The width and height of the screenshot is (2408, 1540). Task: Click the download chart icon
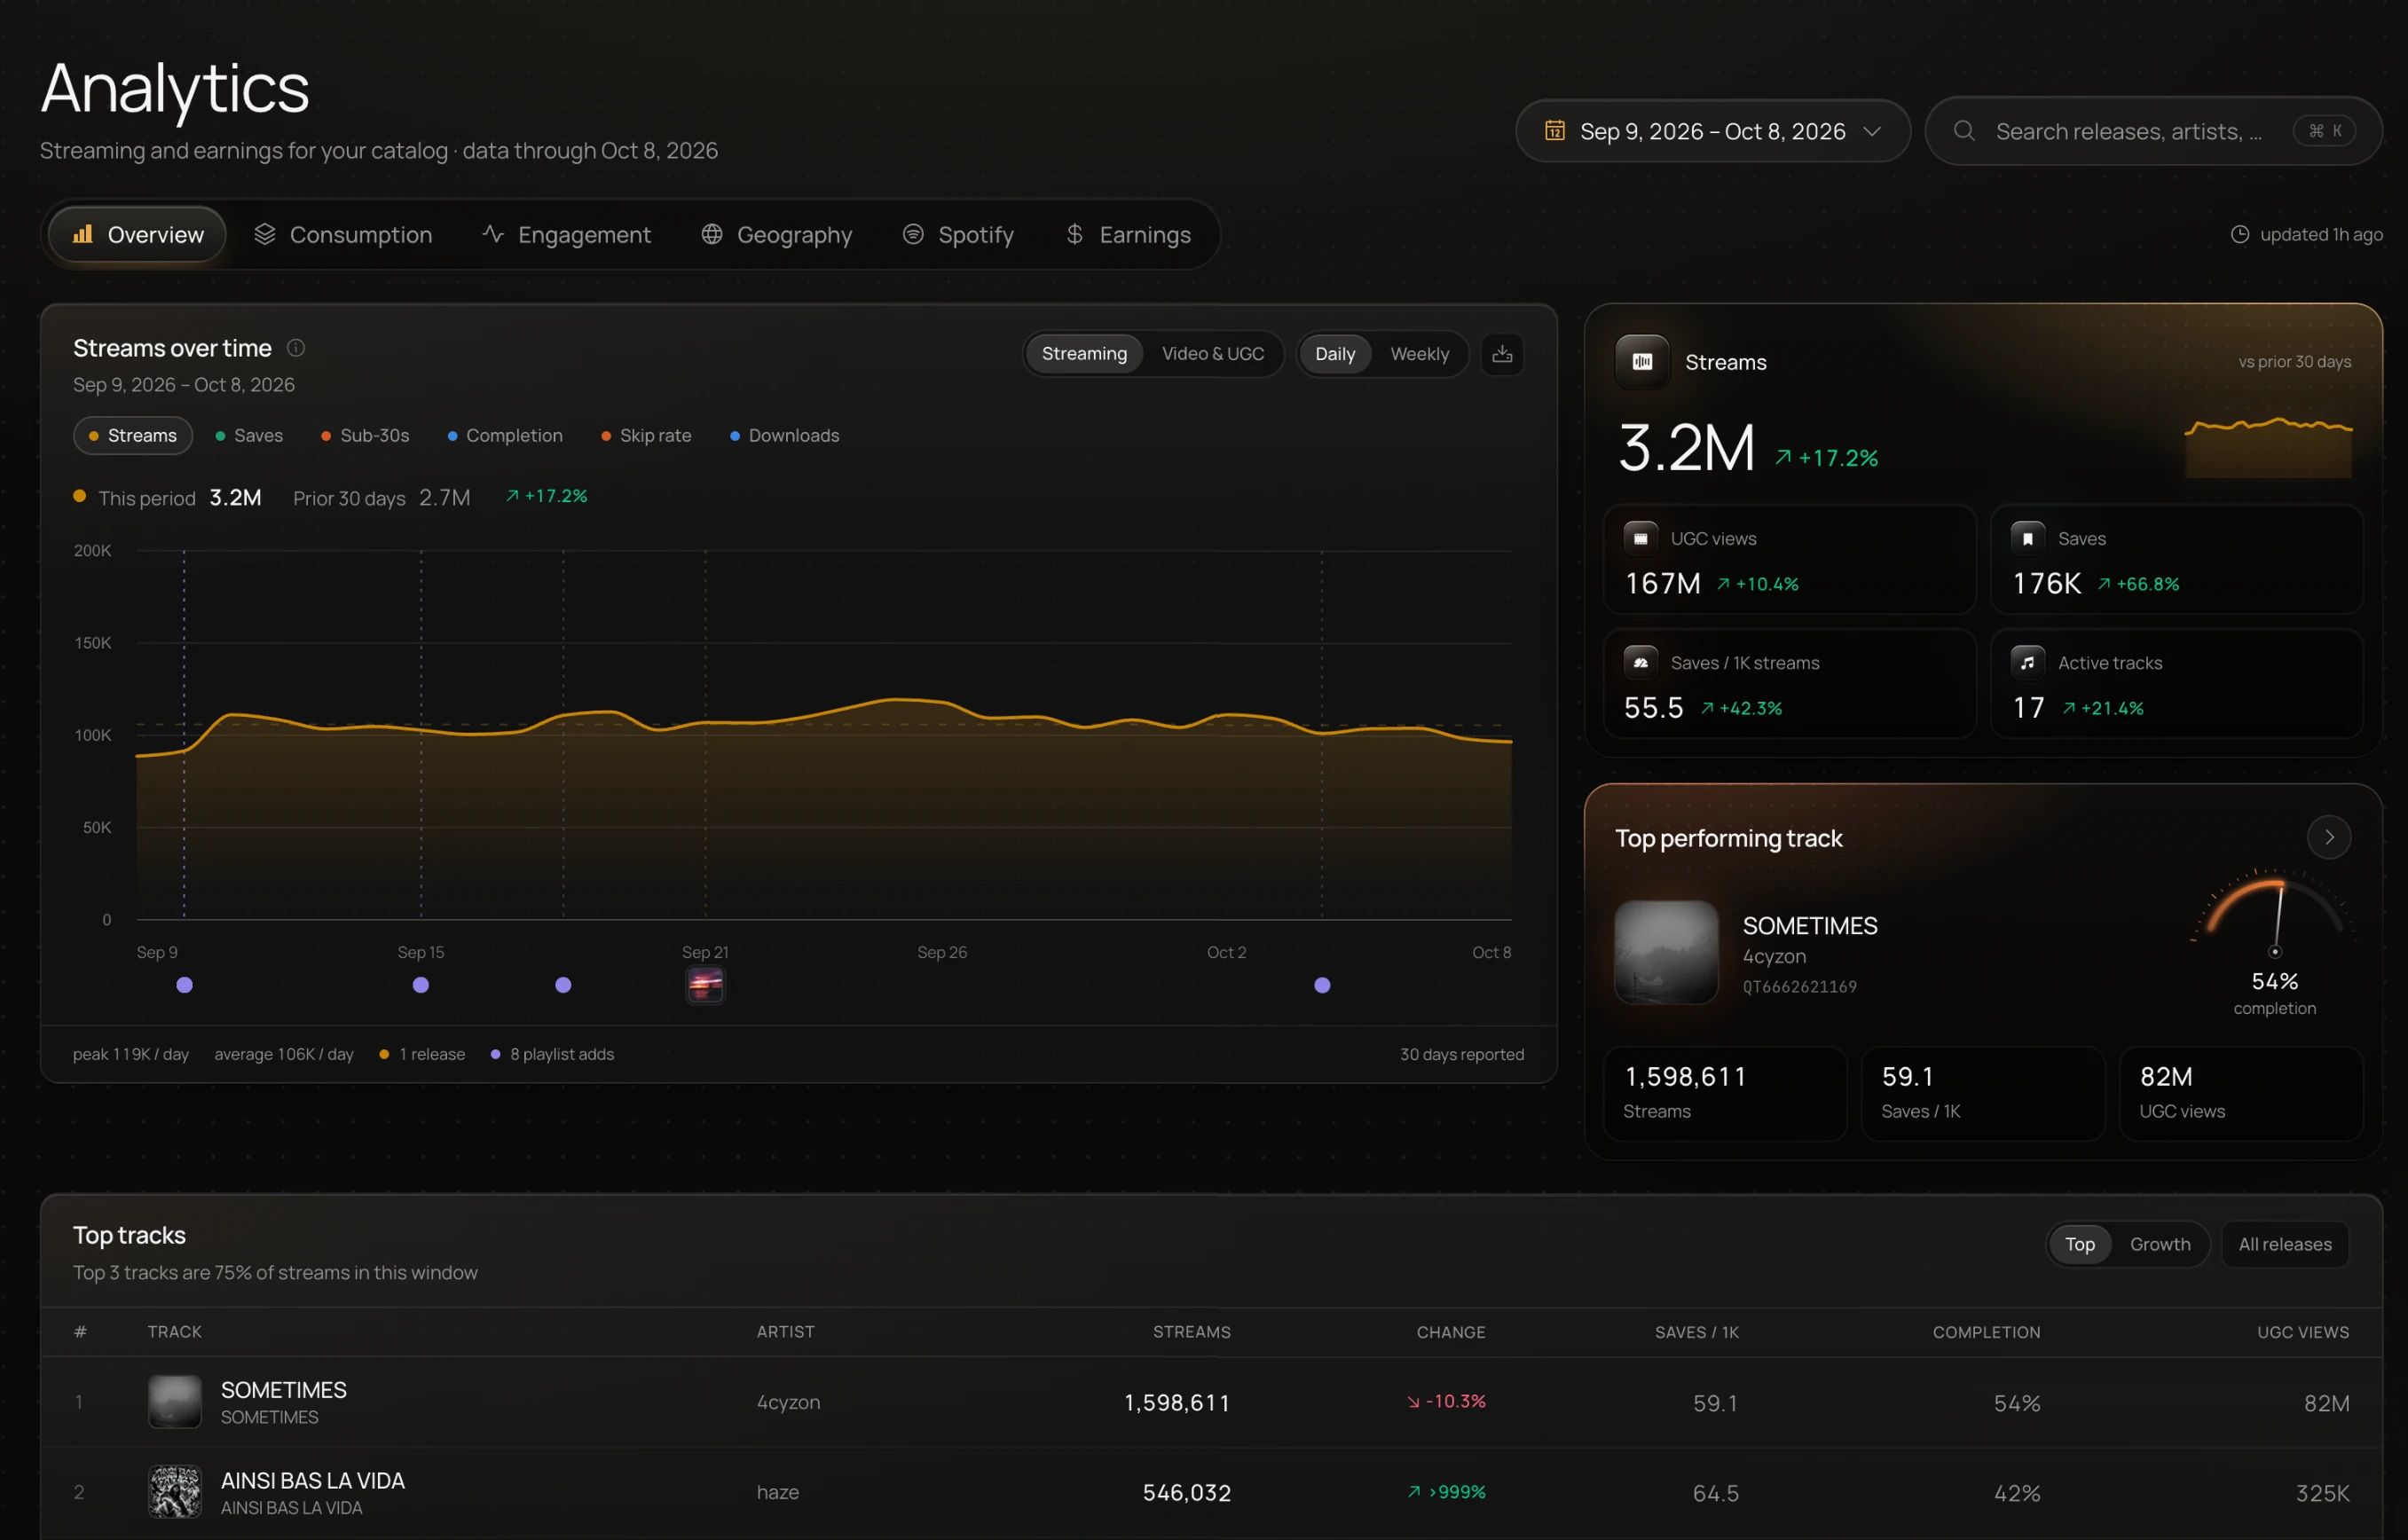point(1502,354)
